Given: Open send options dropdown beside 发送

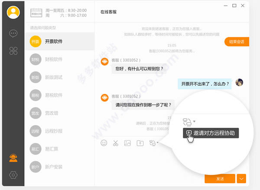Looking at the screenshot, I should (241, 179).
